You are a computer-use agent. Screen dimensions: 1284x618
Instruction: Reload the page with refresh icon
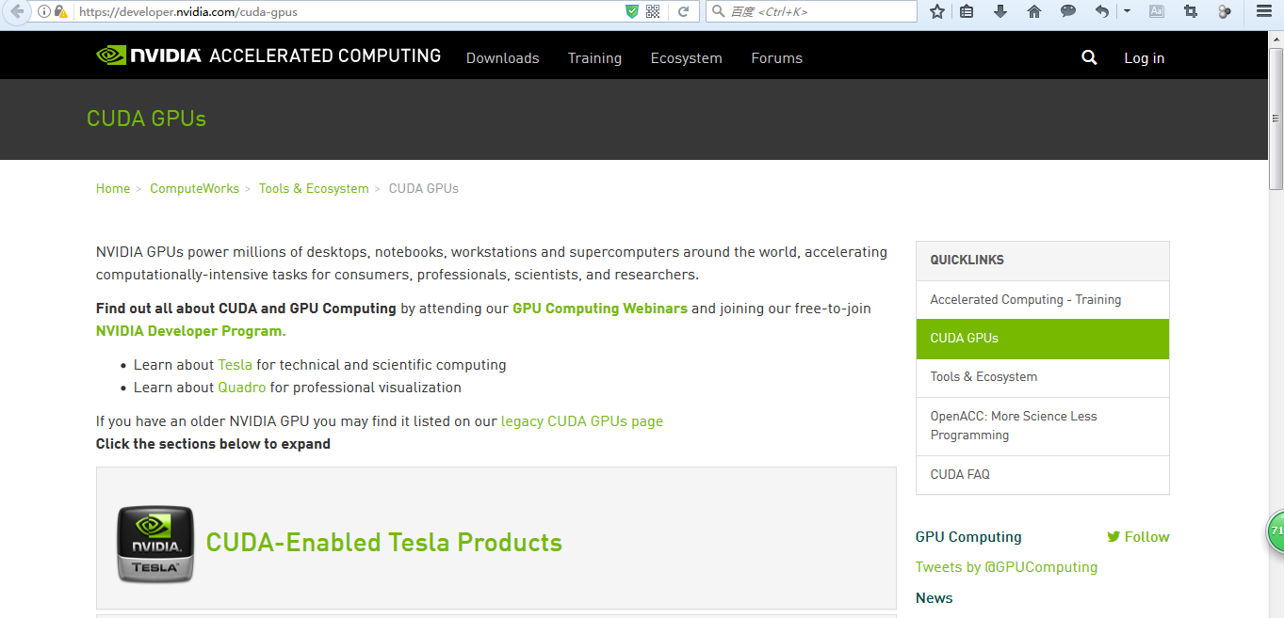point(683,11)
